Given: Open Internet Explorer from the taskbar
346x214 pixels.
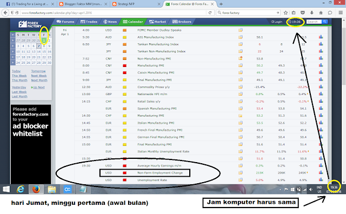Looking at the screenshot, I should 21,189.
